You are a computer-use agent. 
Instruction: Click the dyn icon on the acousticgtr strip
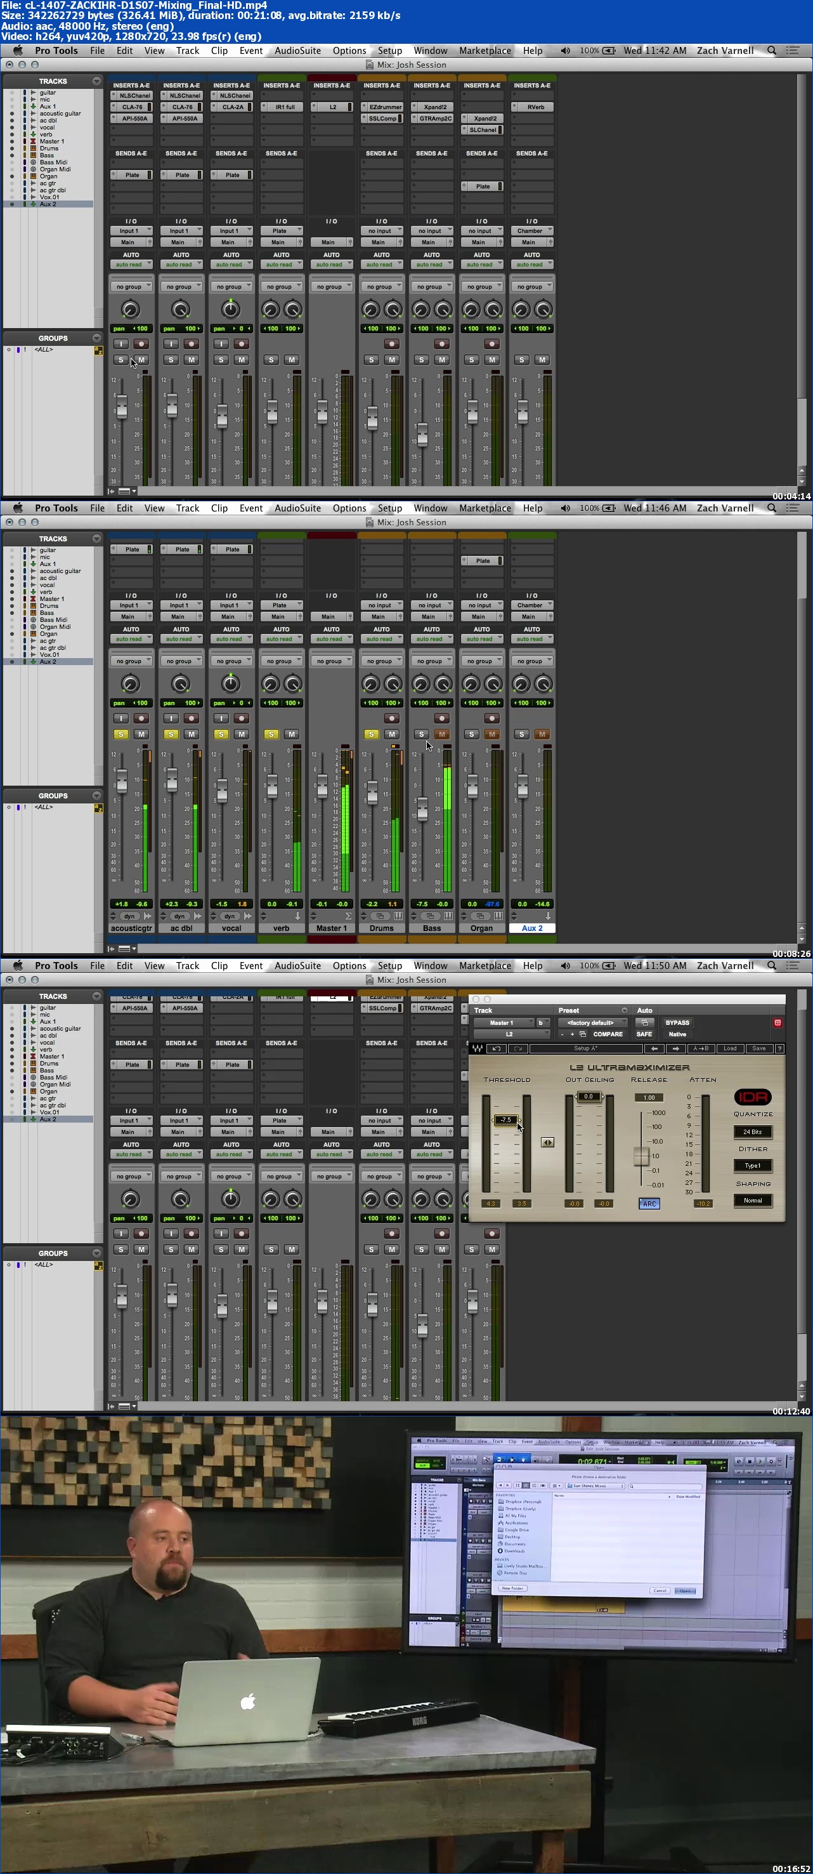click(x=129, y=916)
